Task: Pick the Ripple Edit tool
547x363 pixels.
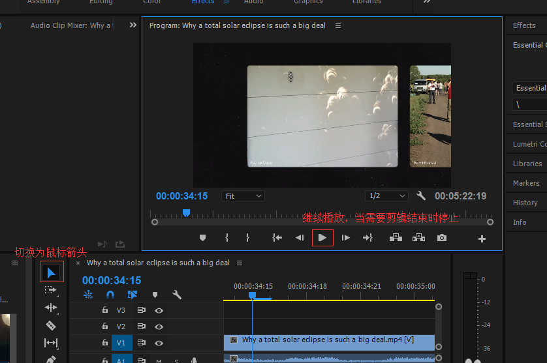Action: pos(51,308)
